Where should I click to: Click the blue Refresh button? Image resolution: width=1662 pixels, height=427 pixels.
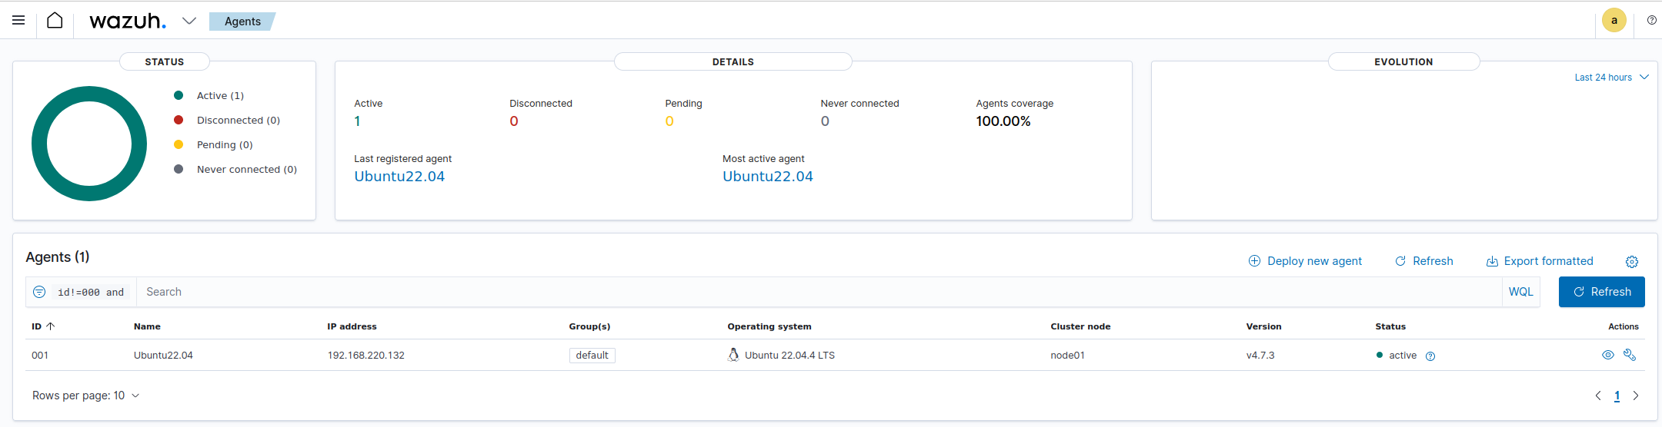pyautogui.click(x=1601, y=292)
